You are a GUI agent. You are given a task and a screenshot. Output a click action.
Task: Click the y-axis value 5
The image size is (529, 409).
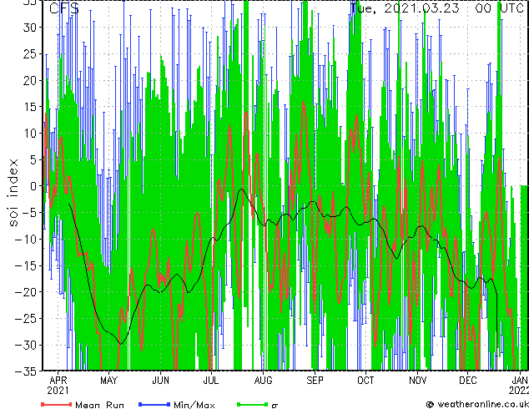[x=33, y=159]
